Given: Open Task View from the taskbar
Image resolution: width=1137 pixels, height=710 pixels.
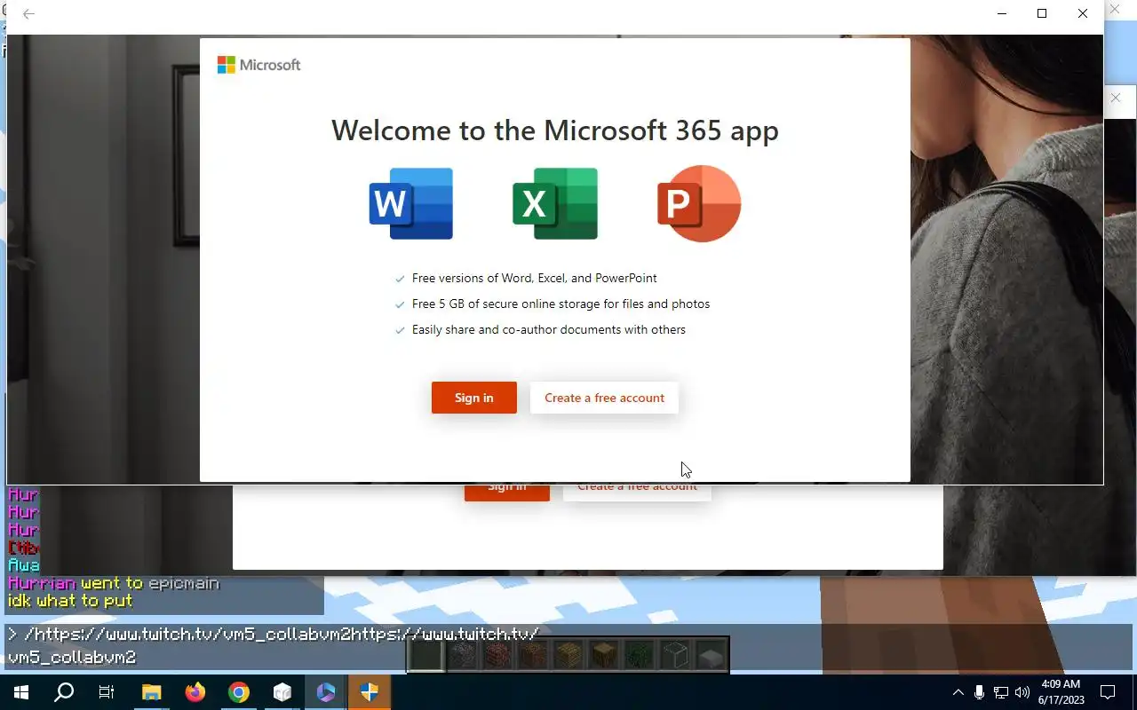Looking at the screenshot, I should click(107, 692).
